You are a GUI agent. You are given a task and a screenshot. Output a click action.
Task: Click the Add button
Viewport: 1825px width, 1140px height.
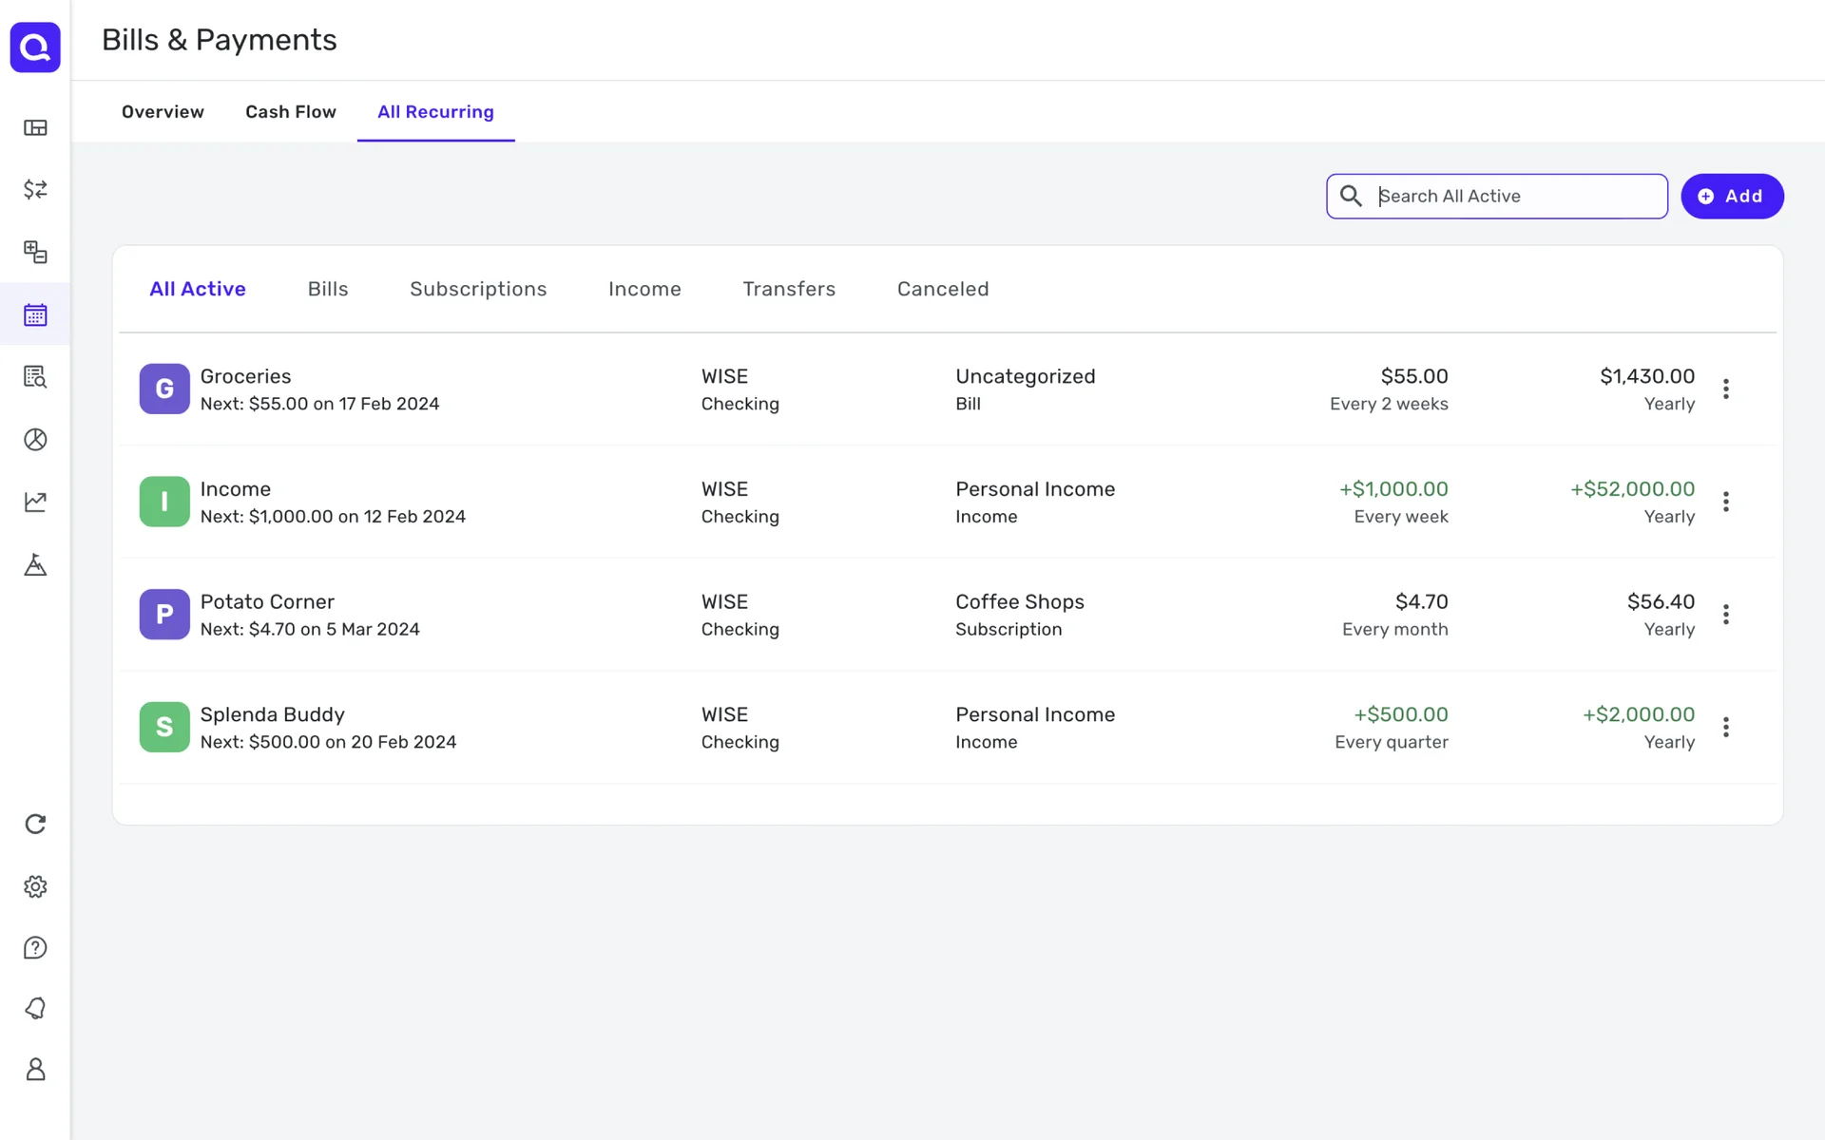pyautogui.click(x=1731, y=197)
